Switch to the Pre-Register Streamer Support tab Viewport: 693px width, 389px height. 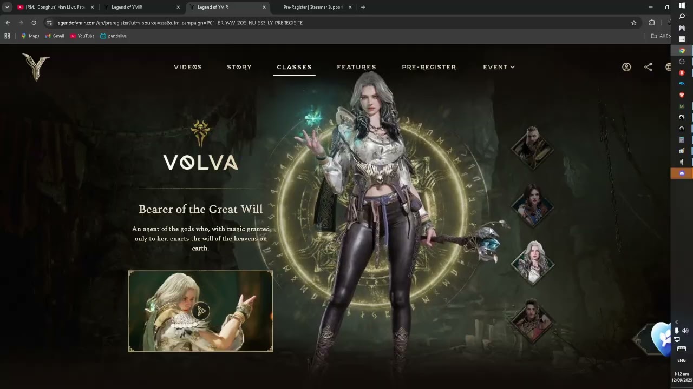313,7
